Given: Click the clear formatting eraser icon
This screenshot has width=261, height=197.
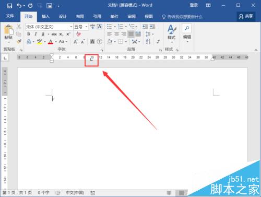Looking at the screenshot, I should tap(78, 34).
